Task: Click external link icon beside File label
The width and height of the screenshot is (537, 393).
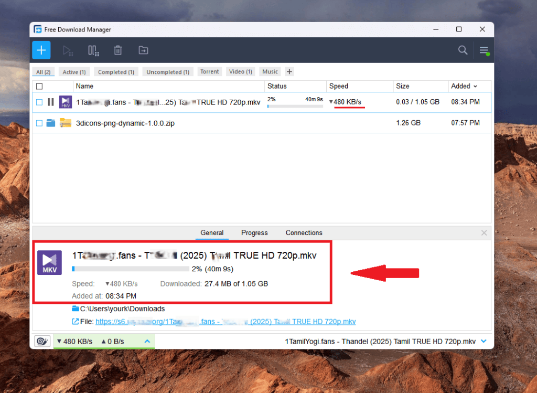Action: 75,322
